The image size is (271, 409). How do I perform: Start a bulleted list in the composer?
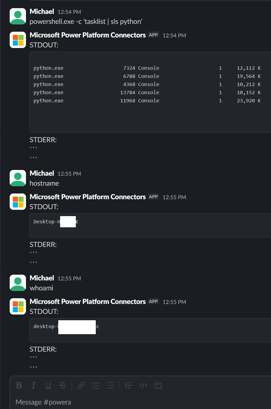coord(110,385)
